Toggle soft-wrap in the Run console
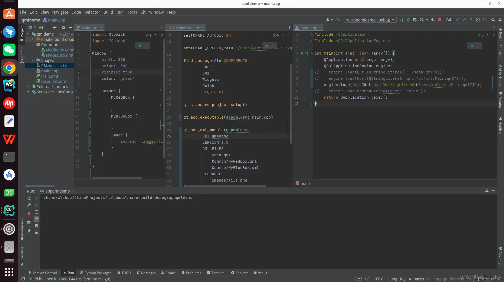The image size is (504, 282). point(36,212)
